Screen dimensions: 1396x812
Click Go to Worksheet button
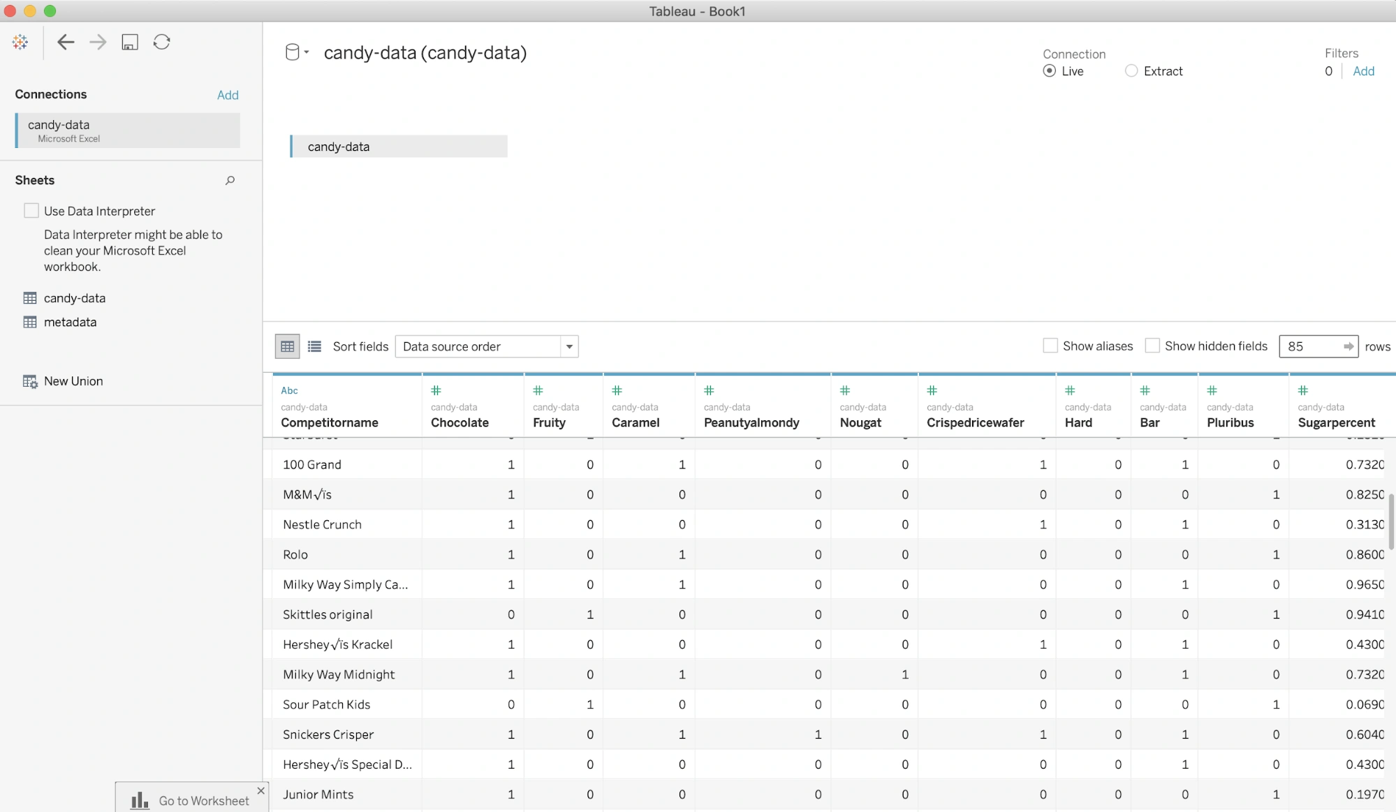pyautogui.click(x=191, y=800)
